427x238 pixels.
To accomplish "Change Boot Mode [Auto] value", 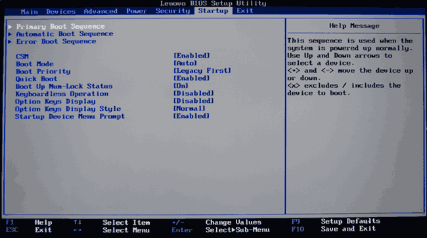I will tap(185, 64).
